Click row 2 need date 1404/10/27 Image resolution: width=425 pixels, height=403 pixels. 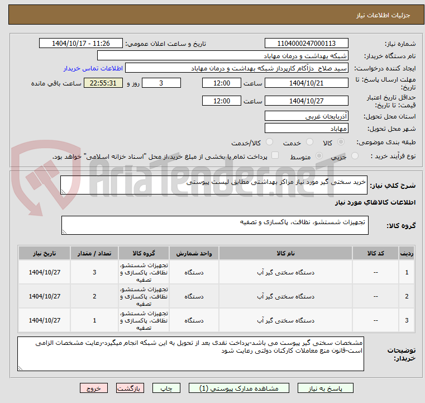click(x=45, y=296)
